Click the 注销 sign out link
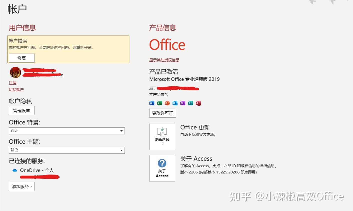The image size is (353, 211). click(x=12, y=83)
